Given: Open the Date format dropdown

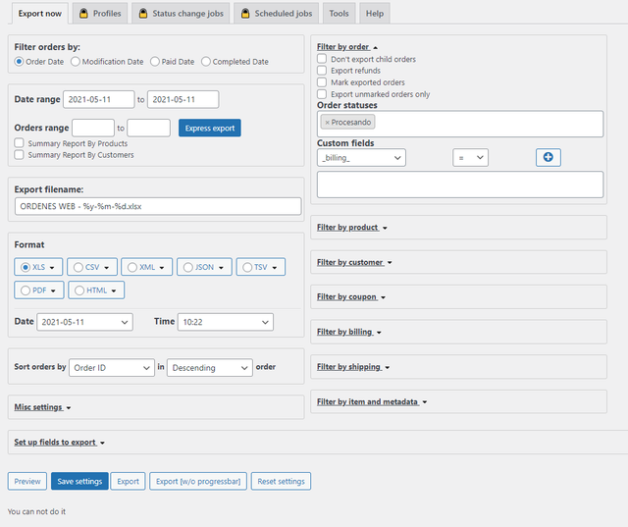Looking at the screenshot, I should coord(84,322).
